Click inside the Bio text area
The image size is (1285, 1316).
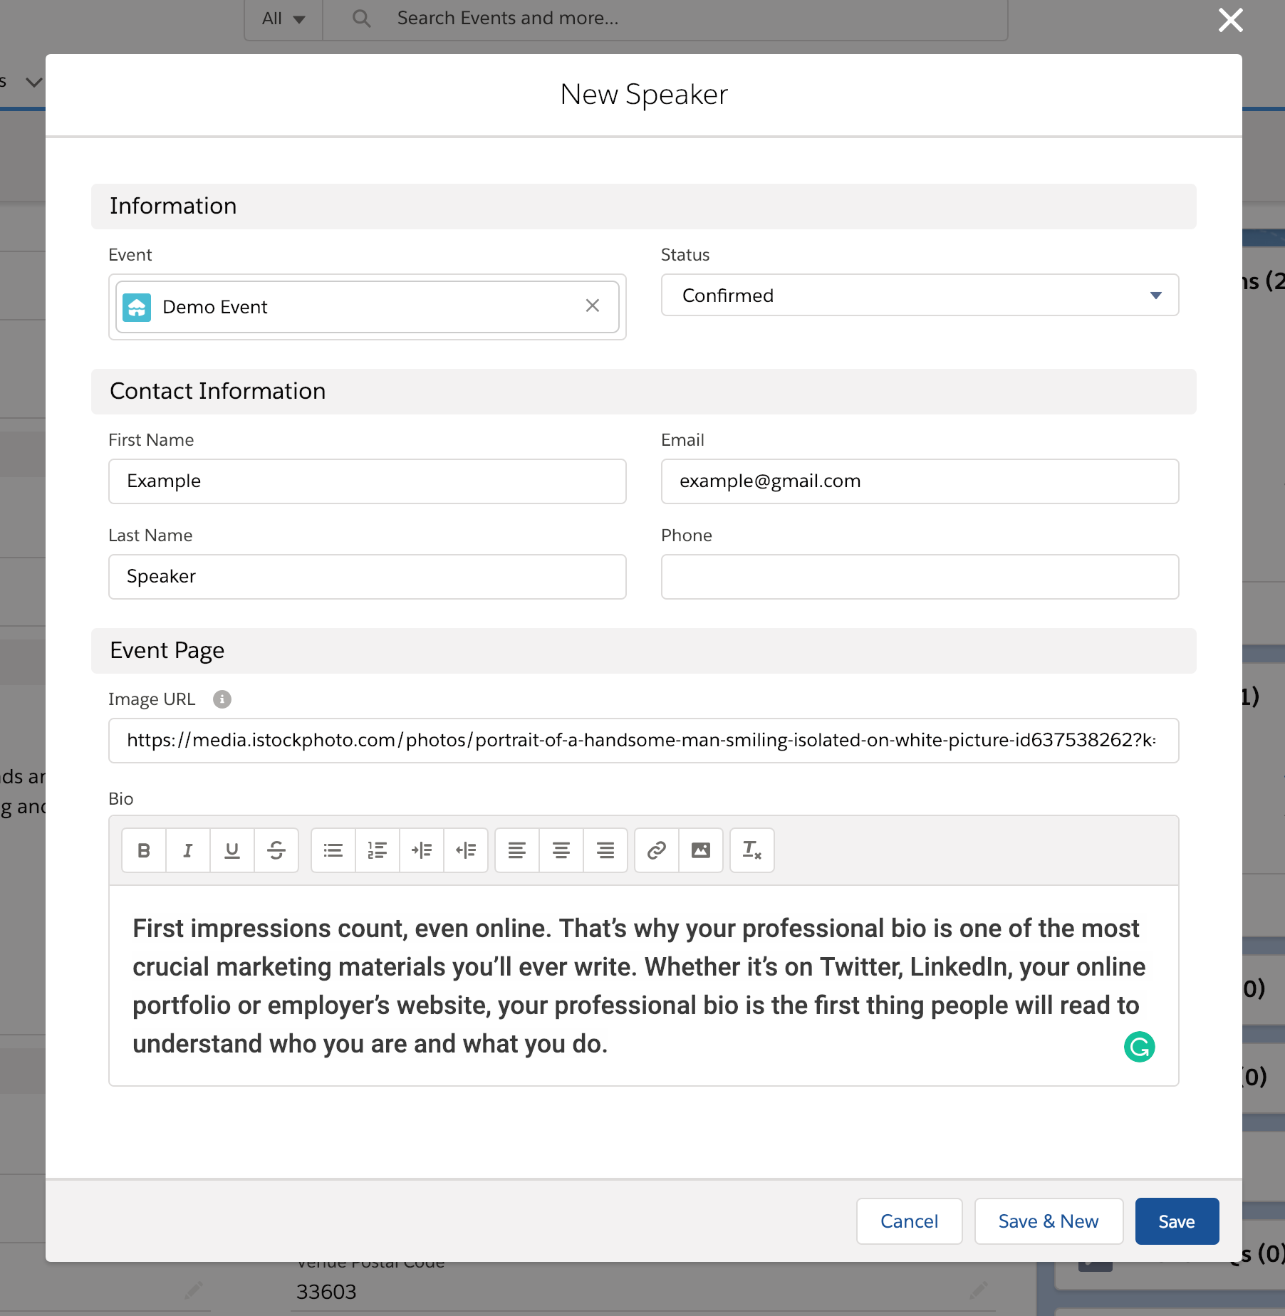pyautogui.click(x=643, y=986)
